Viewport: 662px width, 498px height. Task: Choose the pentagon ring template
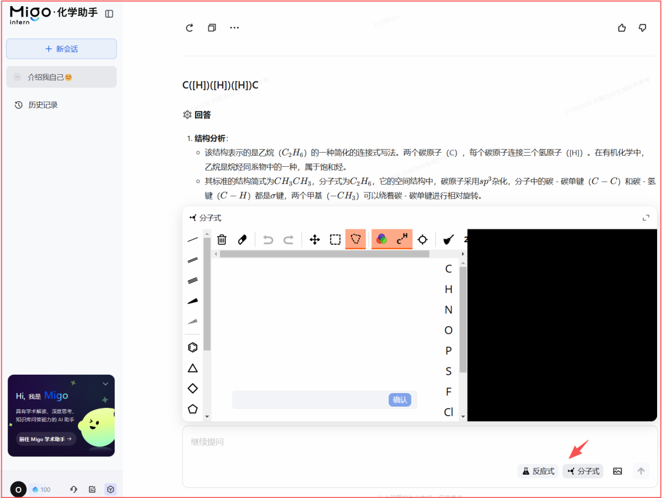pos(192,408)
